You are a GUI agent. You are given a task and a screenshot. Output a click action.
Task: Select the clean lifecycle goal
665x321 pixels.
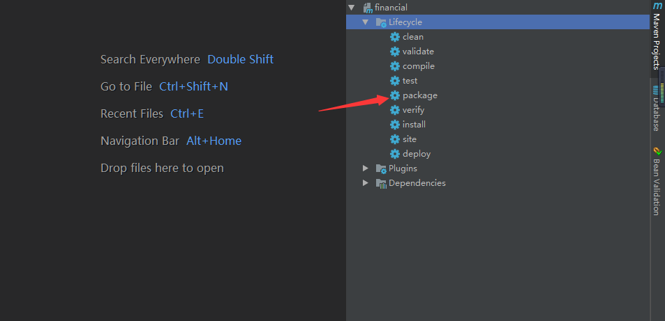point(413,37)
